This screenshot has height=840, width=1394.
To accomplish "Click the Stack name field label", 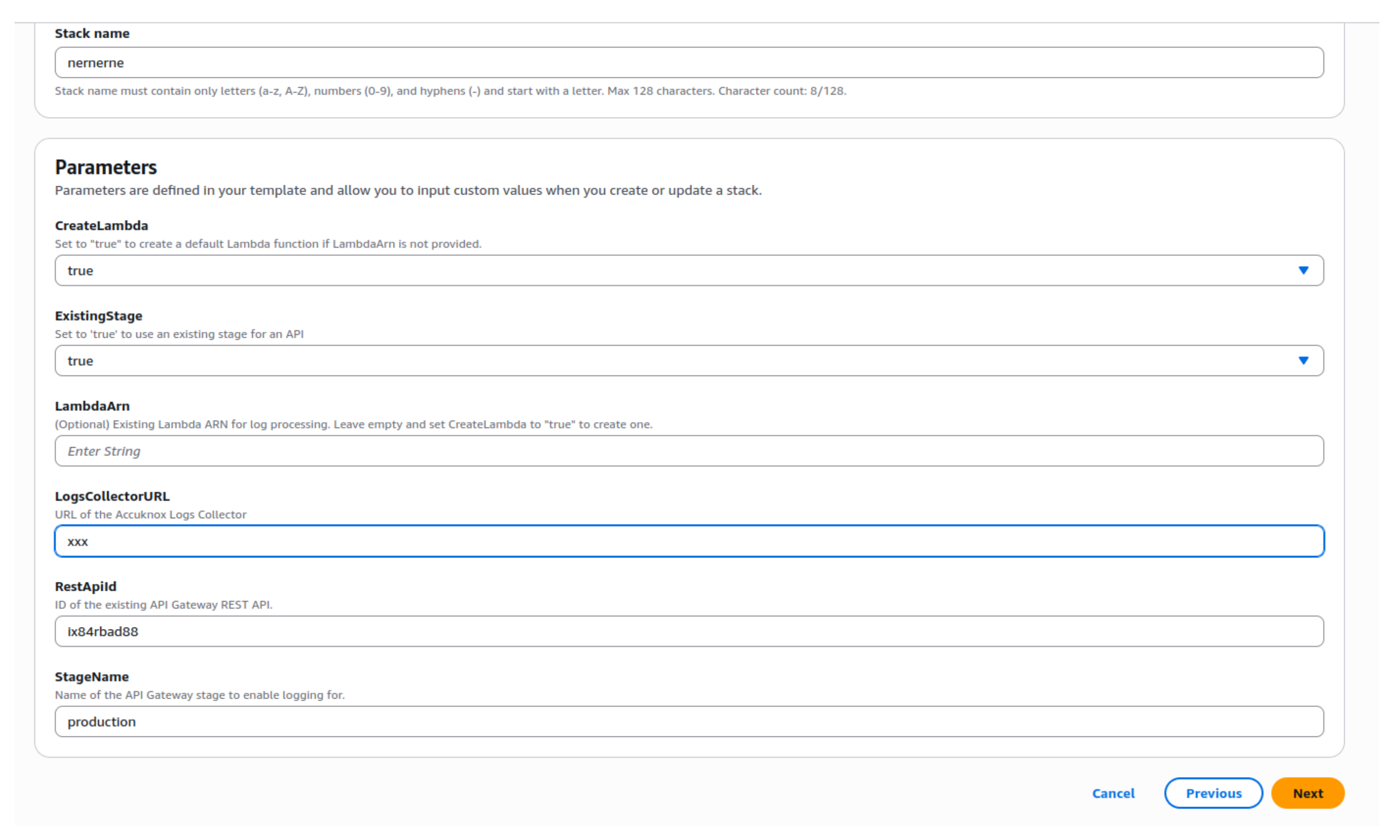I will coord(91,33).
